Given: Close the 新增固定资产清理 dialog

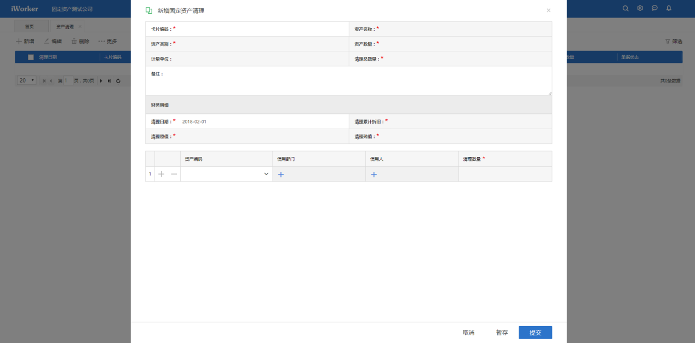Looking at the screenshot, I should 549,10.
